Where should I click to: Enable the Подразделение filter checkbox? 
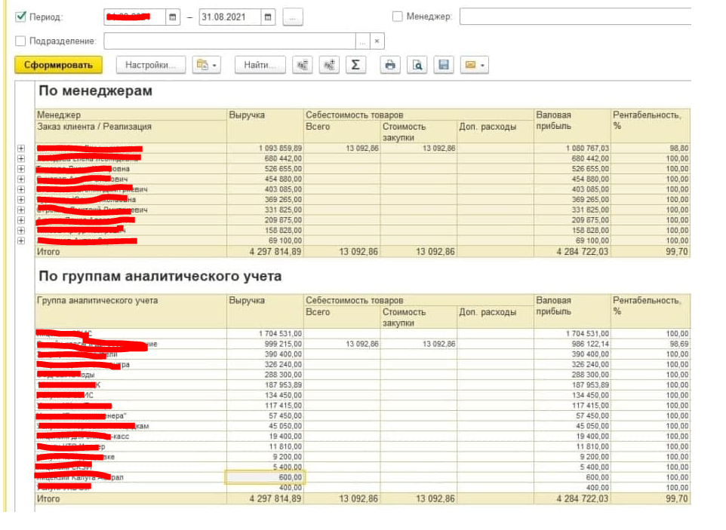(x=20, y=41)
